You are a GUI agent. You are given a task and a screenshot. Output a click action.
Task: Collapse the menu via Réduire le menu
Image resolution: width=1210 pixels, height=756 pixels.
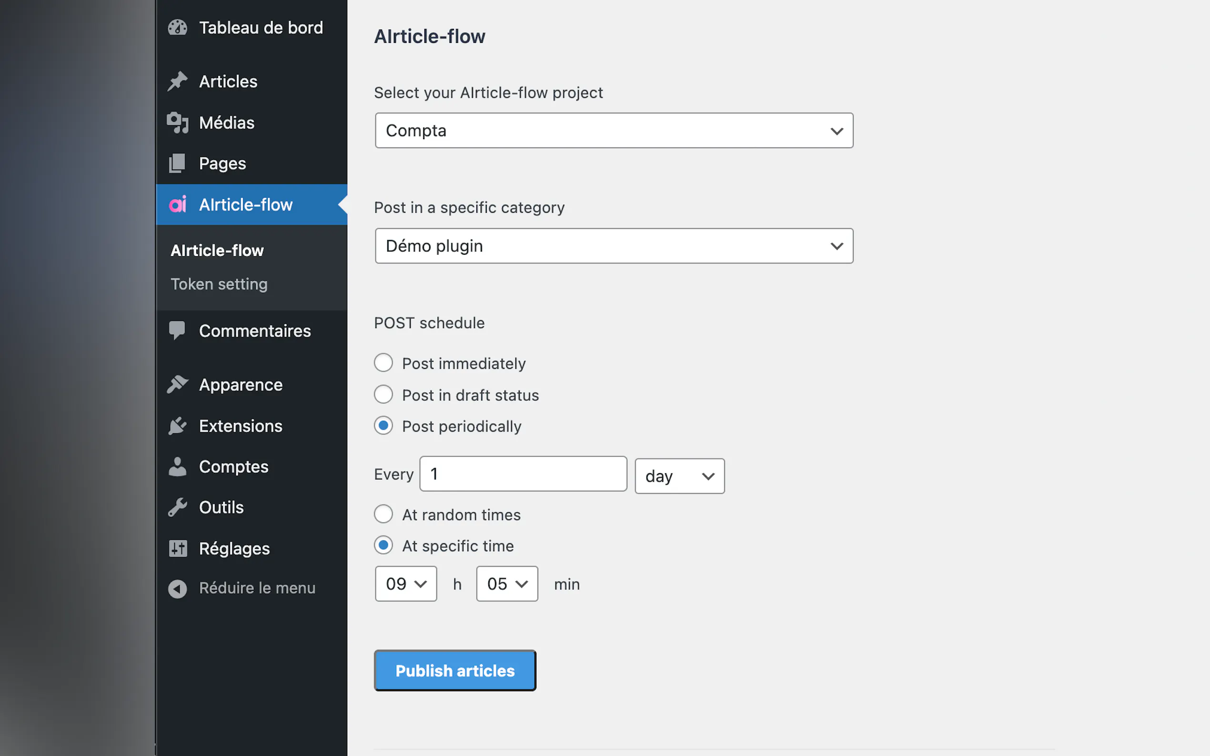pyautogui.click(x=257, y=587)
